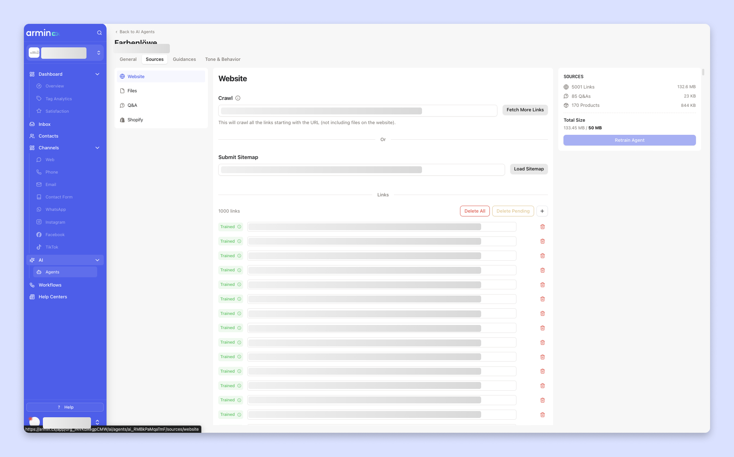Open the organization switcher dropdown
This screenshot has height=457, width=734.
tap(99, 53)
